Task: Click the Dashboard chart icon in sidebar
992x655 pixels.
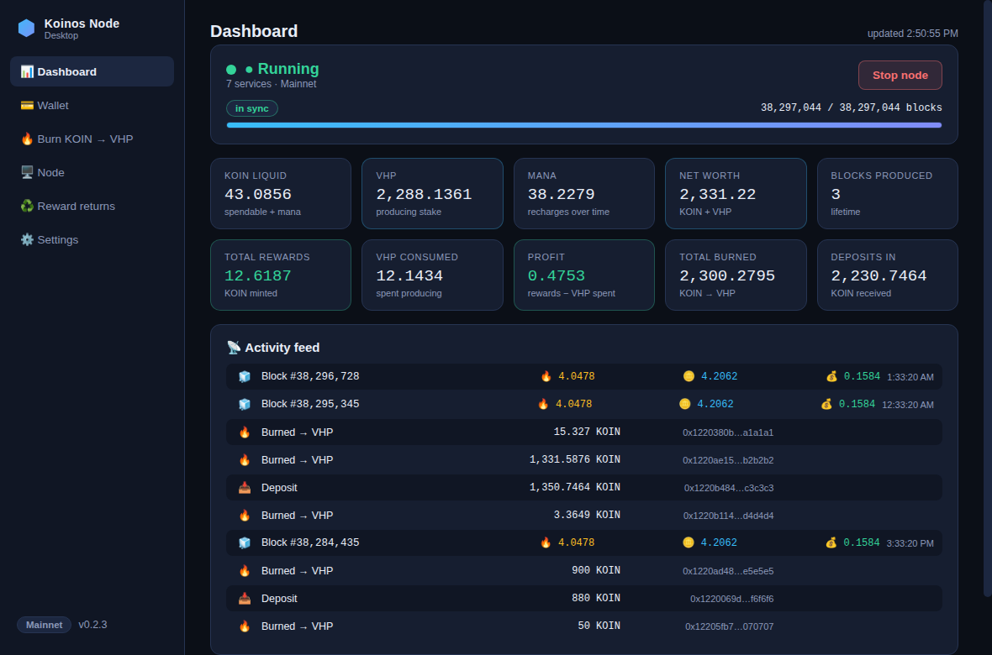Action: [27, 71]
